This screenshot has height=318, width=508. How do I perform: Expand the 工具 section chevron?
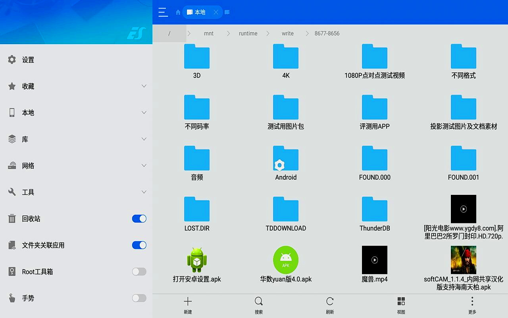click(144, 192)
